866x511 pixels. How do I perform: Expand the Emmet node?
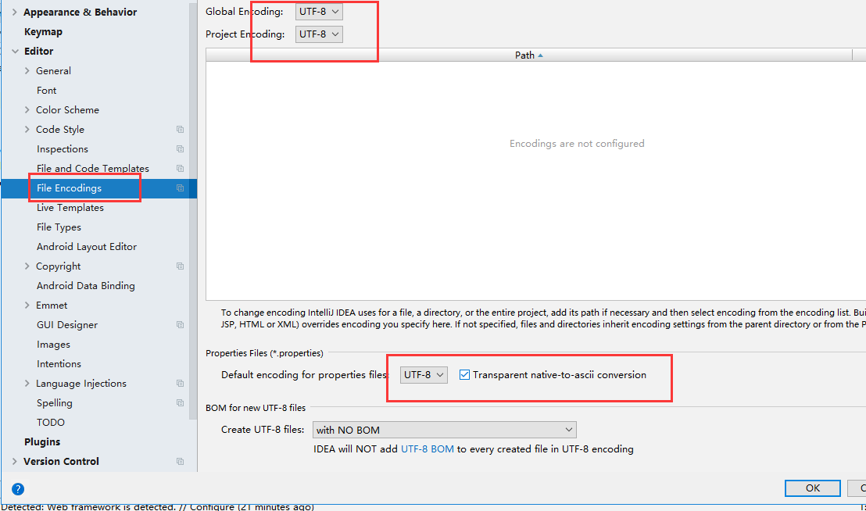(27, 306)
